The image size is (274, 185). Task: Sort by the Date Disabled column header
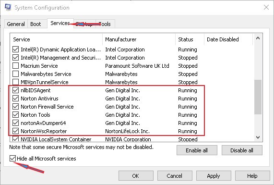point(228,39)
